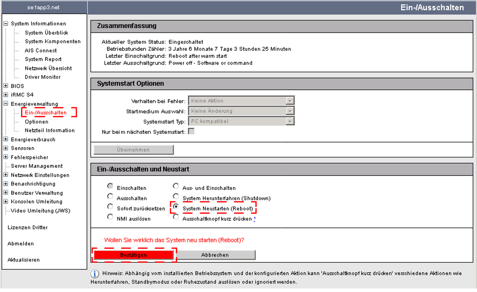Click the Abbrechen button
This screenshot has width=477, height=292.
tap(215, 255)
